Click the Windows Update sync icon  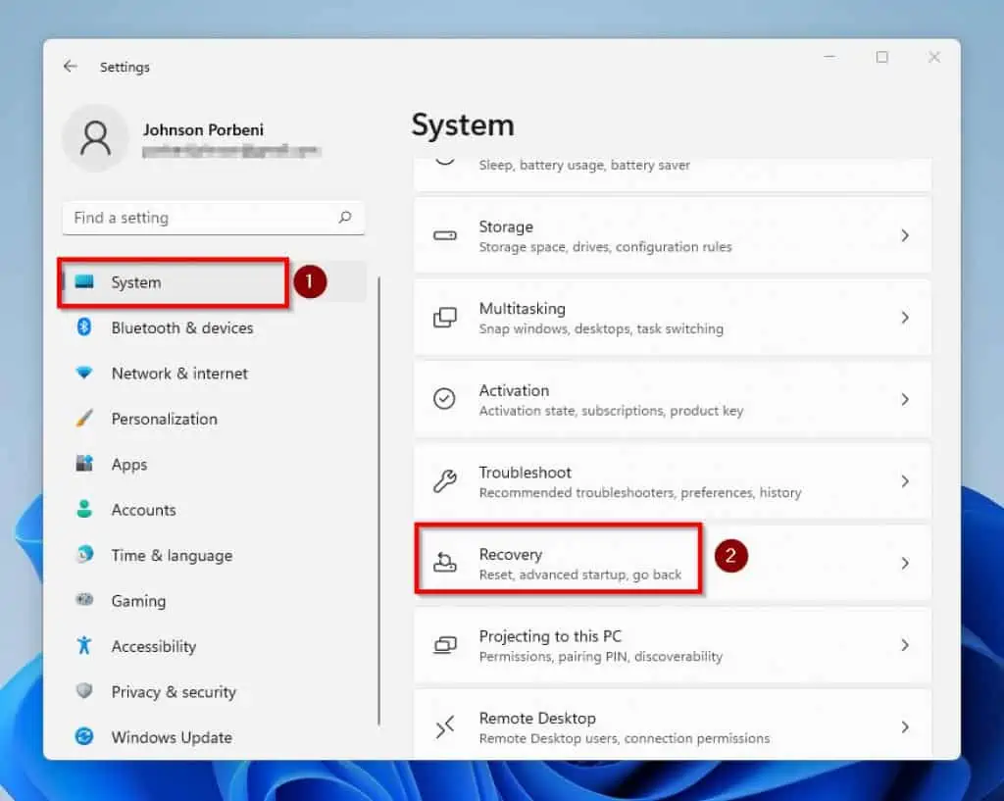[x=84, y=737]
